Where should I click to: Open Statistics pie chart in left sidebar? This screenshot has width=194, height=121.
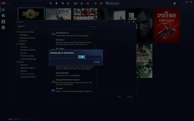3,15
